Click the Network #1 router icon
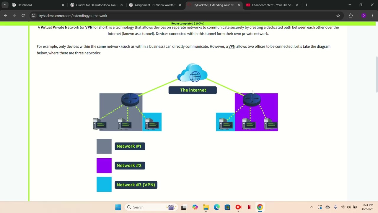The image size is (378, 213). [x=130, y=100]
